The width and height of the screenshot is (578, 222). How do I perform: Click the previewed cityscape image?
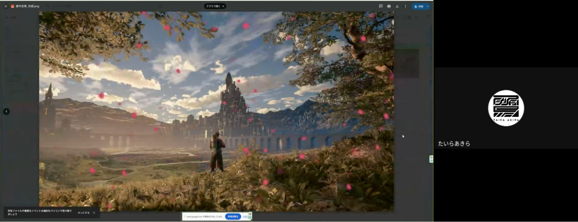tap(216, 111)
